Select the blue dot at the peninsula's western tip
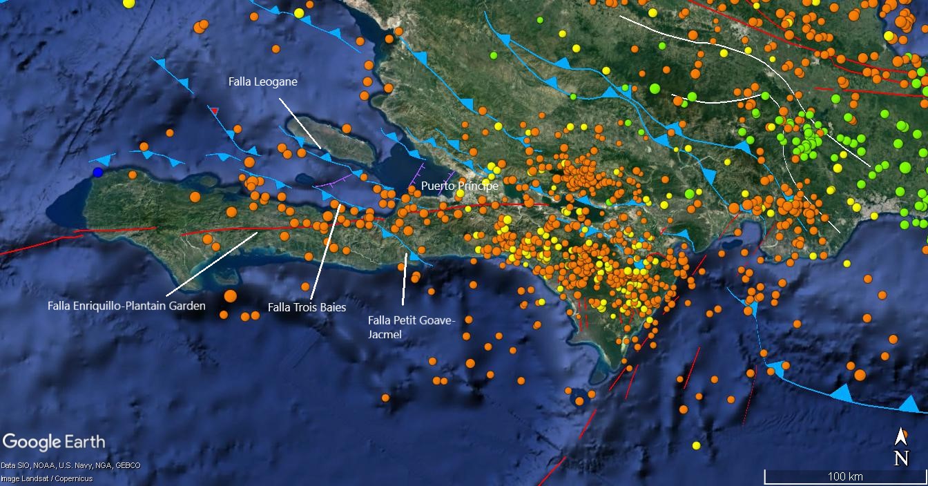 pyautogui.click(x=98, y=172)
